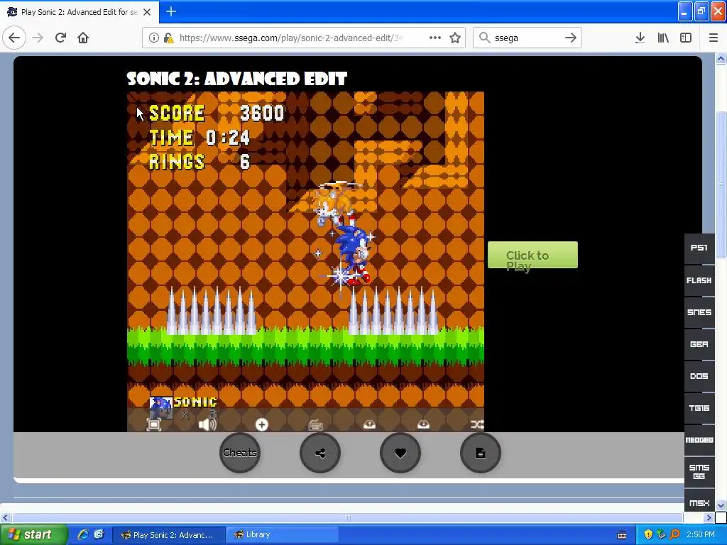Open the GBA category tab
Screen dimensions: 727x545
699,344
